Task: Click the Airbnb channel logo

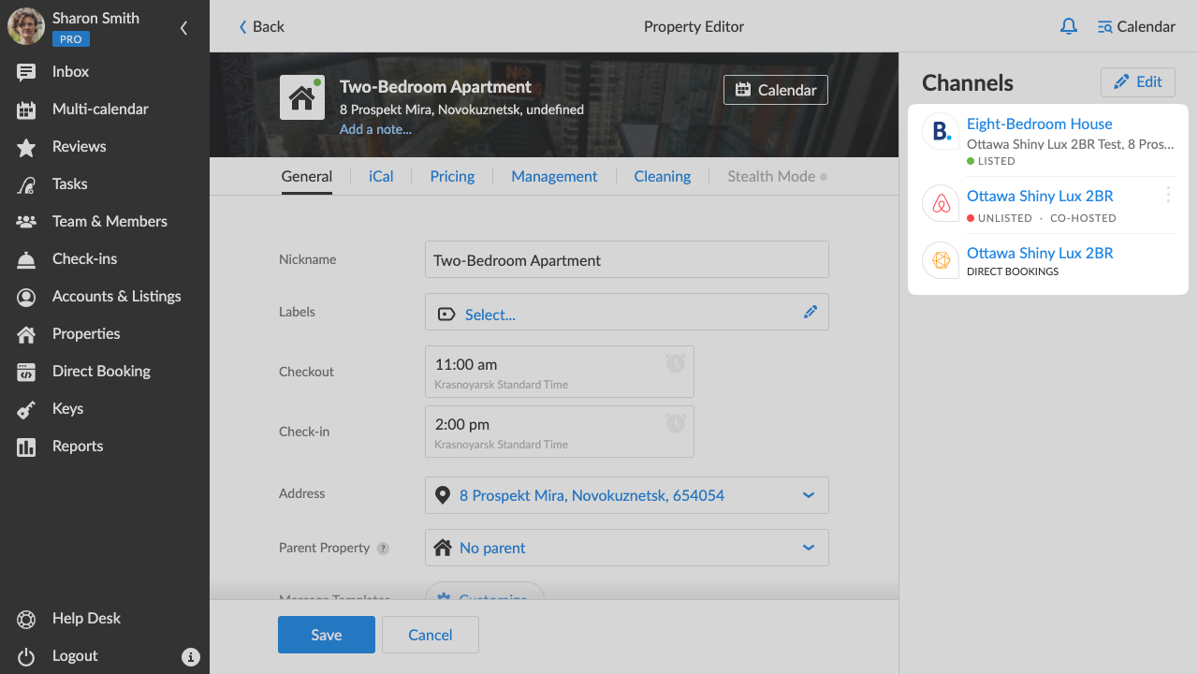Action: pyautogui.click(x=942, y=203)
